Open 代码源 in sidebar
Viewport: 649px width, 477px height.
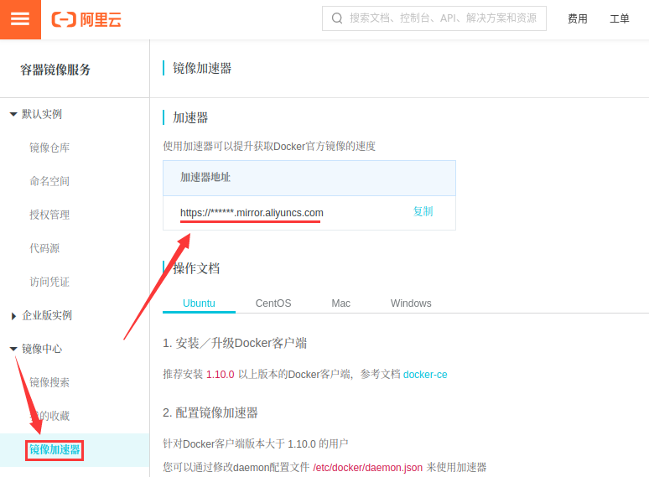44,248
